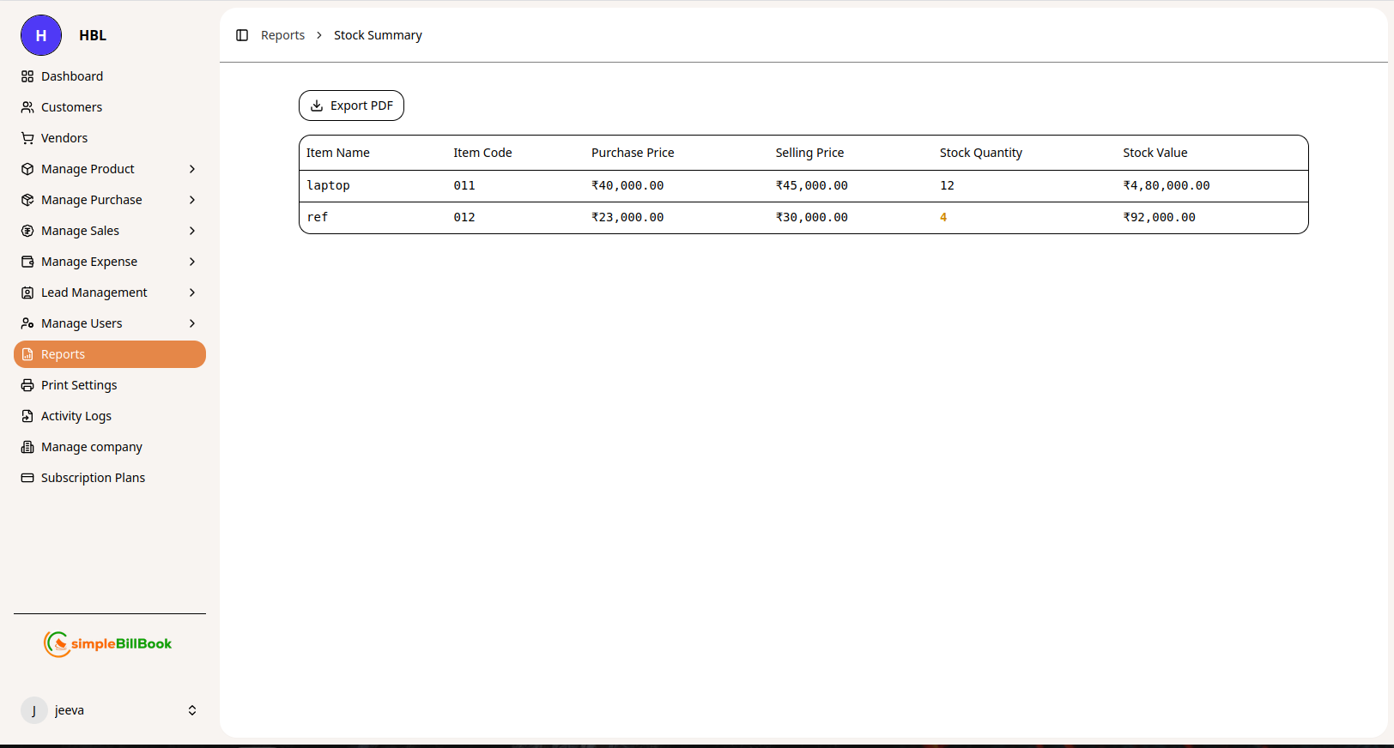This screenshot has height=748, width=1394.
Task: Click the Vendors cart icon
Action: [x=27, y=138]
